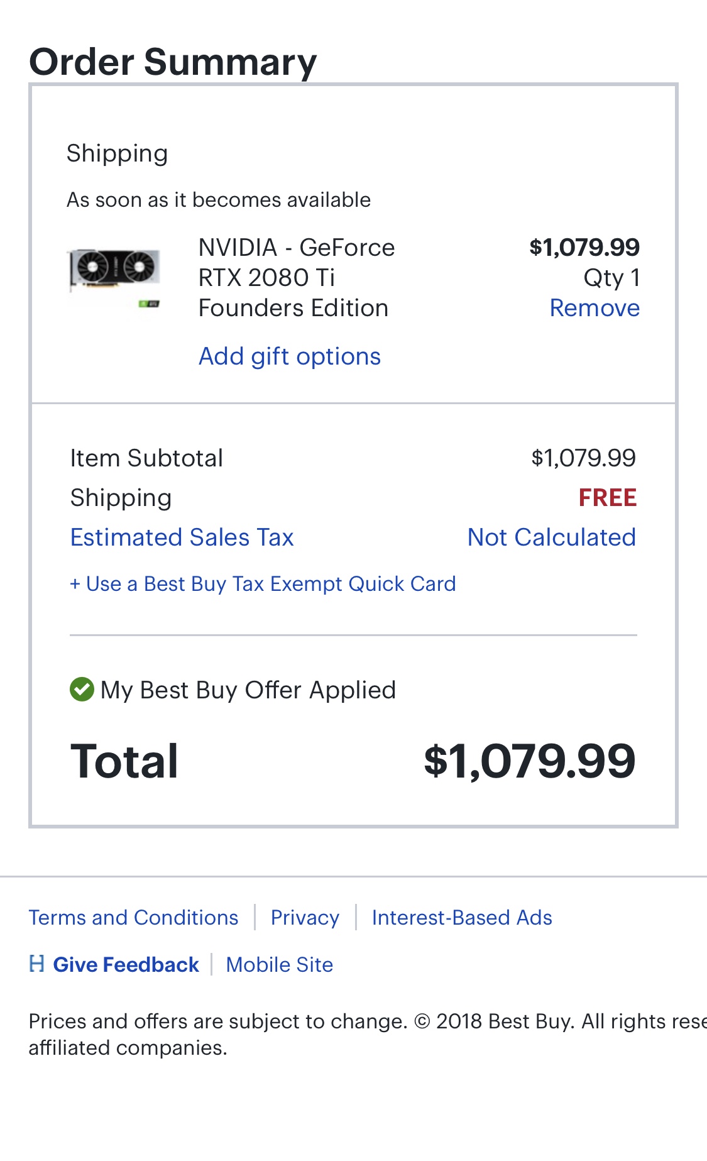Viewport: 707px width, 1161px height.
Task: Open Terms and Conditions in footer
Action: (134, 918)
